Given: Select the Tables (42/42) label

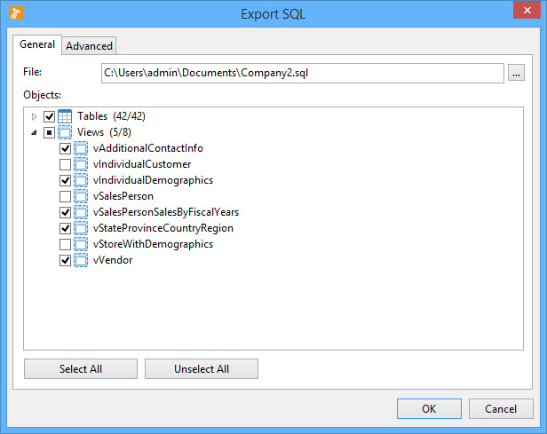Looking at the screenshot, I should point(111,116).
